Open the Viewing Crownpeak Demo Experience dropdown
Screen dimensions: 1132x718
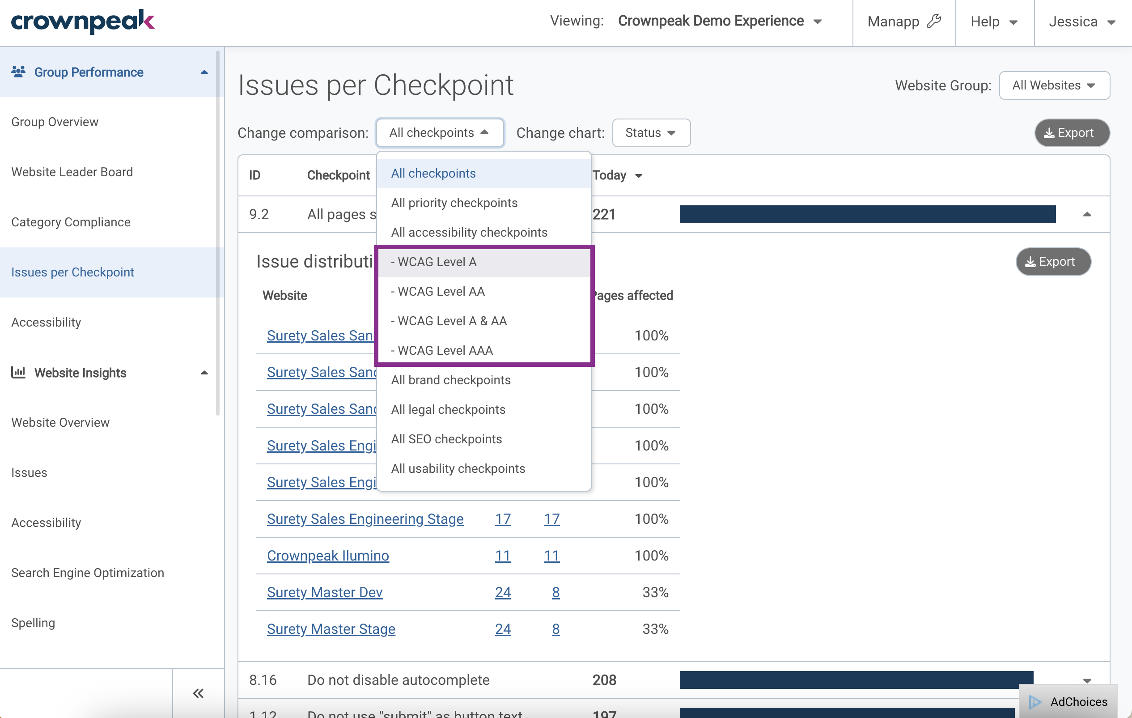coord(720,21)
